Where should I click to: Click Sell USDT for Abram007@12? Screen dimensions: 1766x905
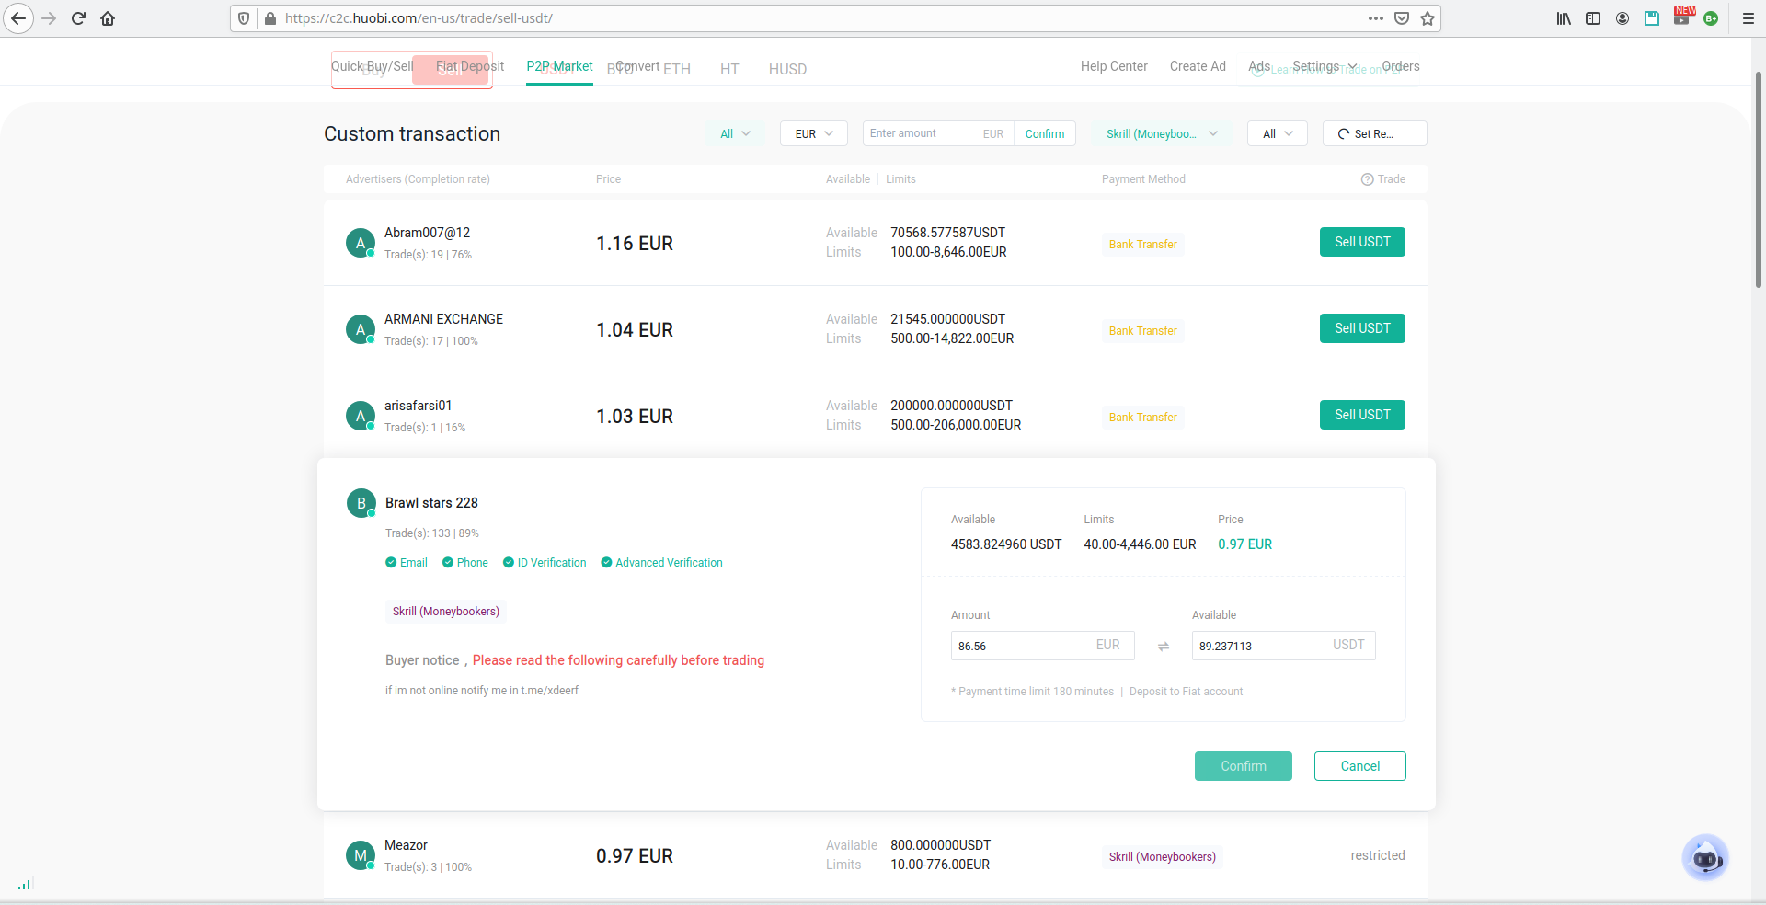[x=1362, y=242]
